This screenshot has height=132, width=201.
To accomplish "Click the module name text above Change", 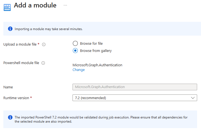I will tap(97, 65).
